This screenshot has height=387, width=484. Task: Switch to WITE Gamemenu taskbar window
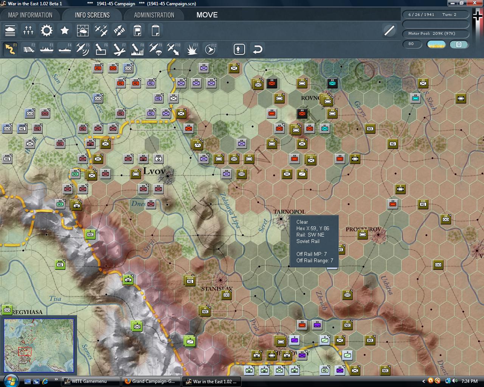pyautogui.click(x=91, y=381)
